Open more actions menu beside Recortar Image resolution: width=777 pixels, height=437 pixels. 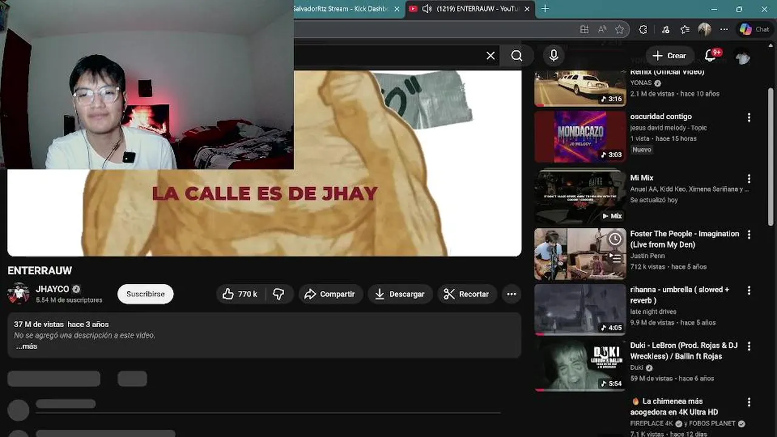tap(512, 294)
